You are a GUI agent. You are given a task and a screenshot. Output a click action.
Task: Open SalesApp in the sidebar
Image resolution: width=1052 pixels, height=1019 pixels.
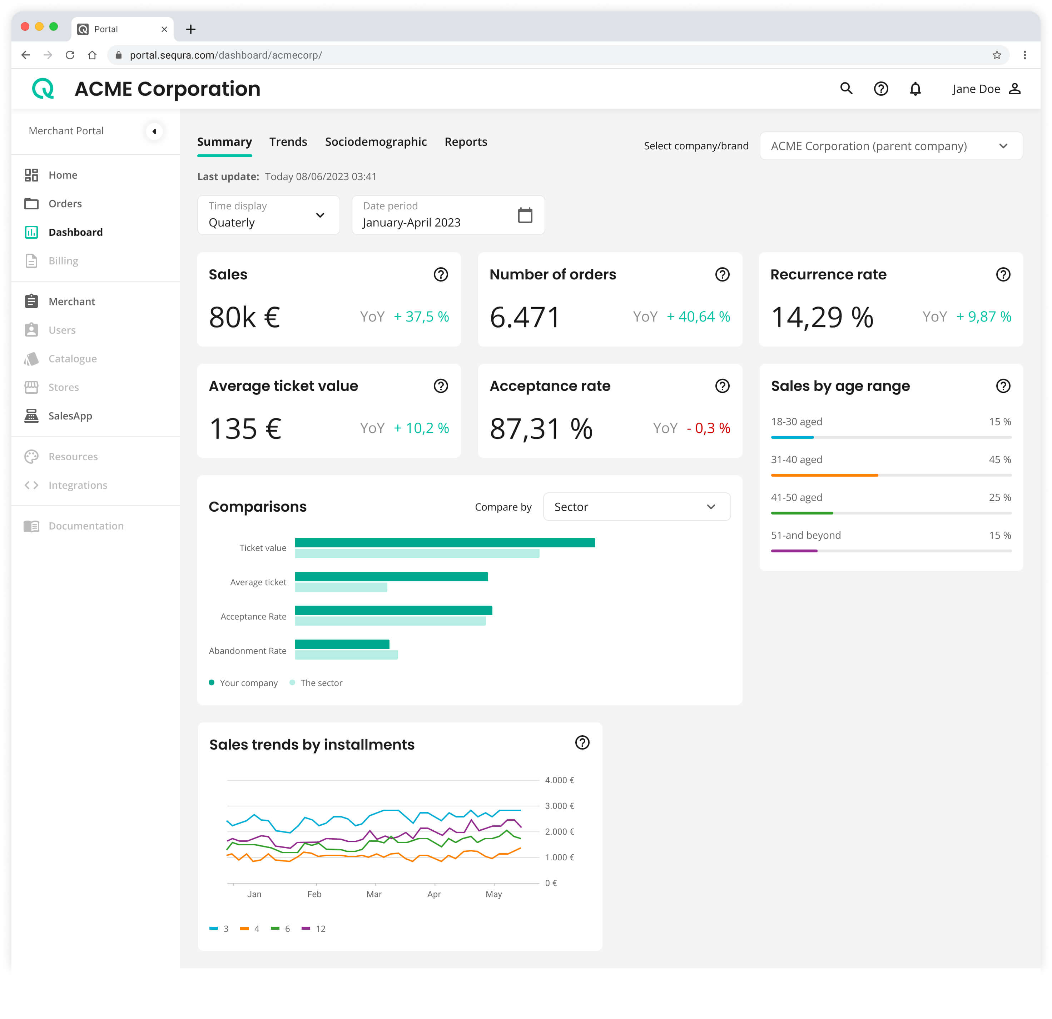(70, 416)
